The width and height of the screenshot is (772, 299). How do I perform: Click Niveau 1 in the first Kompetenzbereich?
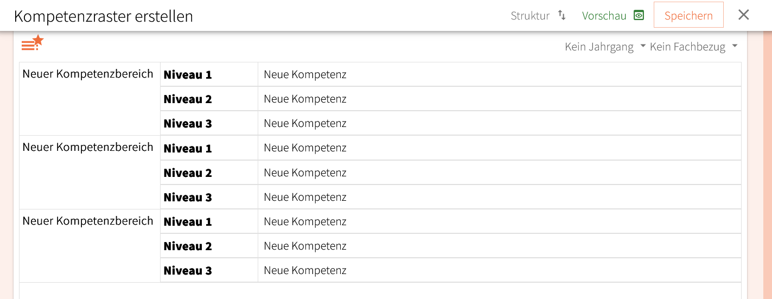188,75
